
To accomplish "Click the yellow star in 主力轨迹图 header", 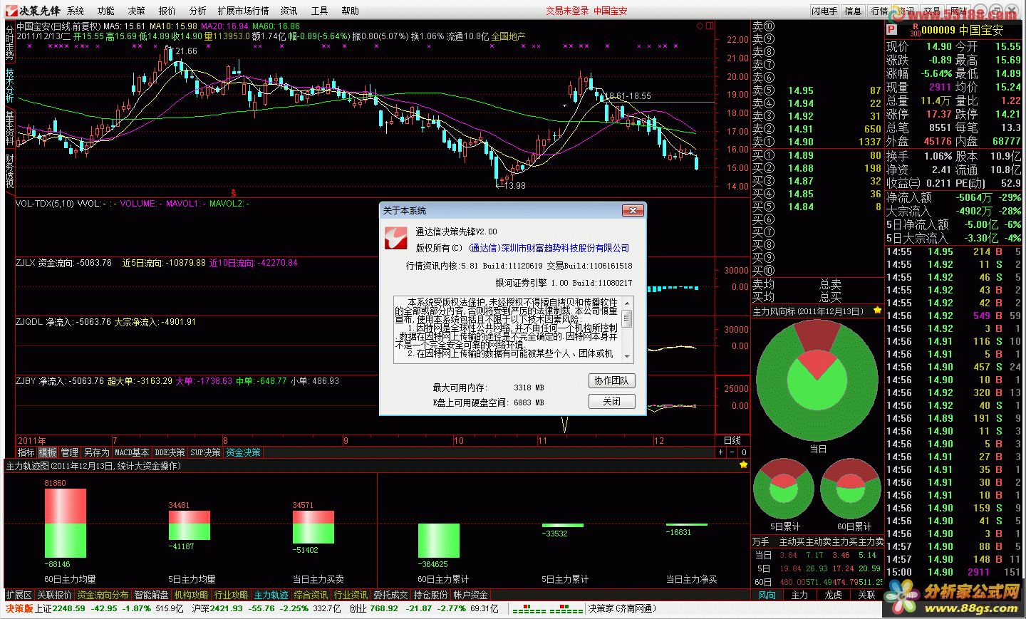I will tap(744, 465).
